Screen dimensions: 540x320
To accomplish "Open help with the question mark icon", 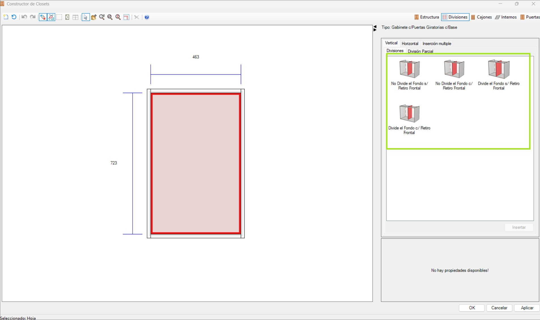I will [147, 17].
